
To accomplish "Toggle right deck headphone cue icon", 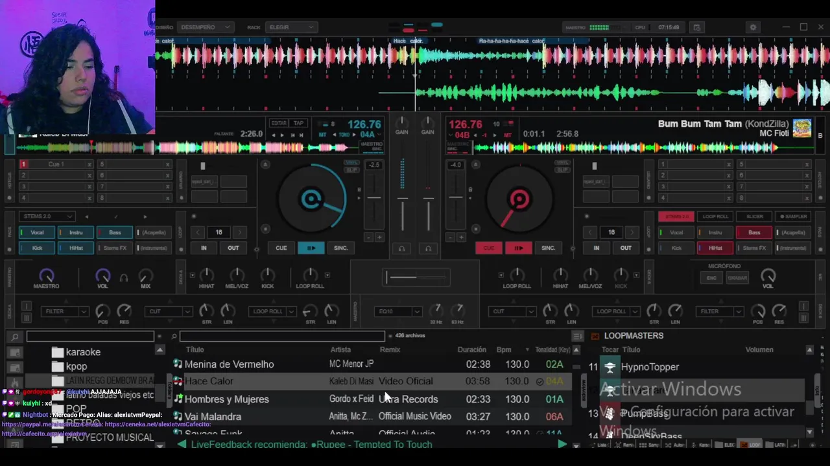I will click(x=427, y=249).
